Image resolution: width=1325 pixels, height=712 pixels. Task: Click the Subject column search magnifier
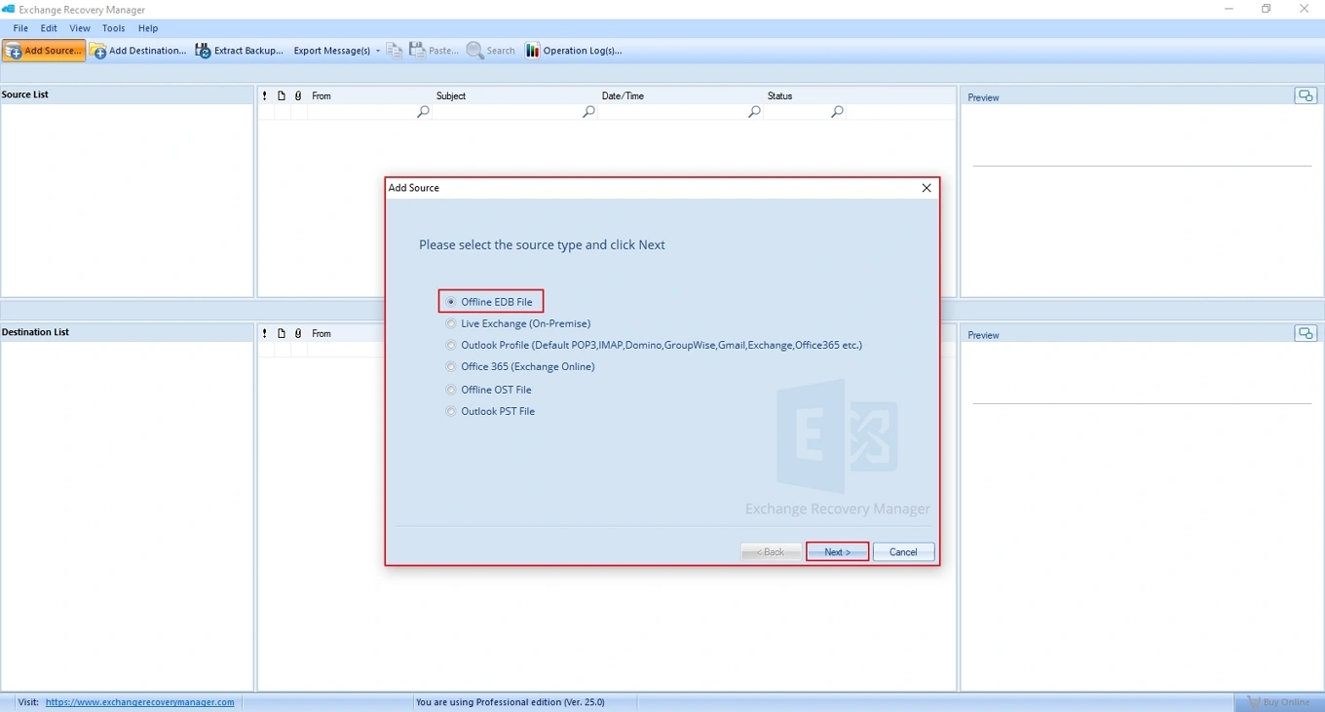click(x=588, y=112)
